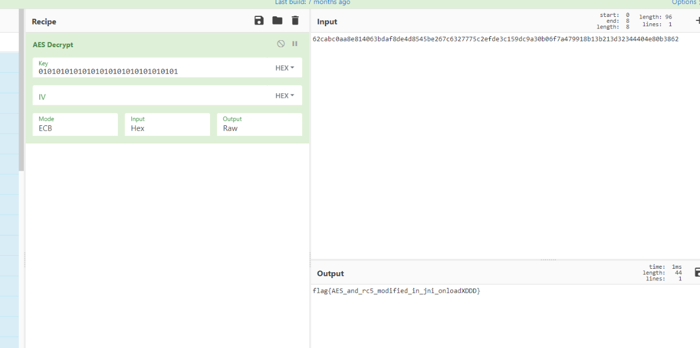Open the IV format HEX dropdown
The image size is (700, 348).
tap(285, 96)
